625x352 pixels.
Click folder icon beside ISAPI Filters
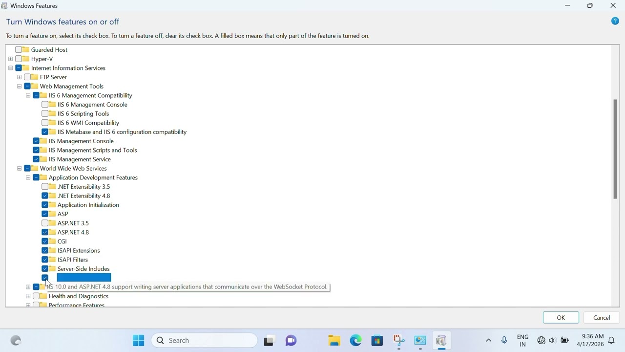pyautogui.click(x=52, y=260)
